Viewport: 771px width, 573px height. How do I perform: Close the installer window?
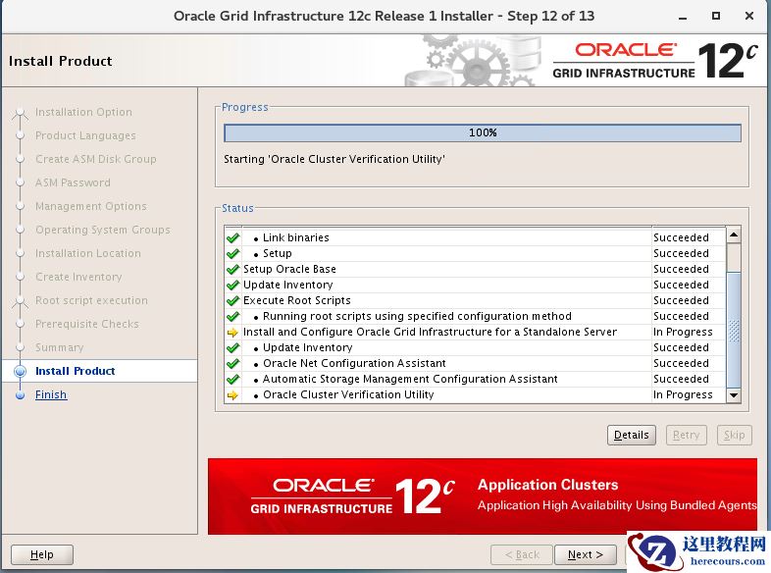coord(749,17)
